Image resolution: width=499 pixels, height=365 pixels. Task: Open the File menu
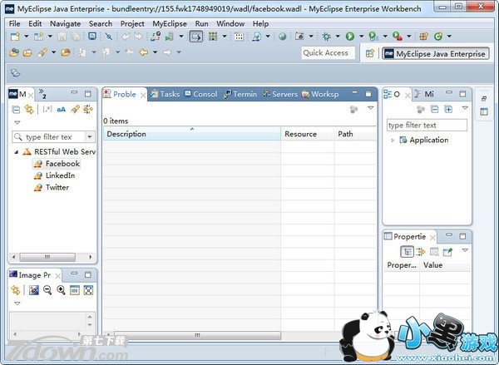pyautogui.click(x=14, y=24)
